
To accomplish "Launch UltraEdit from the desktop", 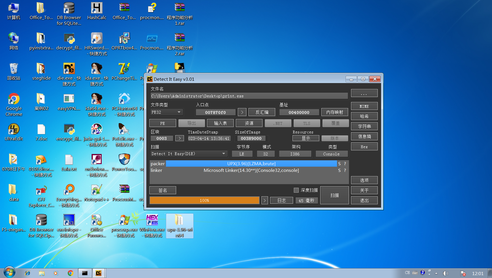I will click(x=14, y=133).
